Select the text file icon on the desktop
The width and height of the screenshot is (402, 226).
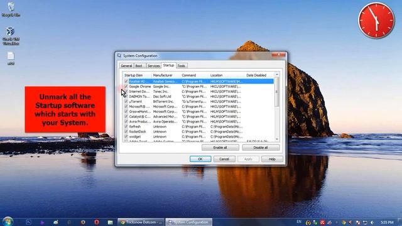pos(11,58)
